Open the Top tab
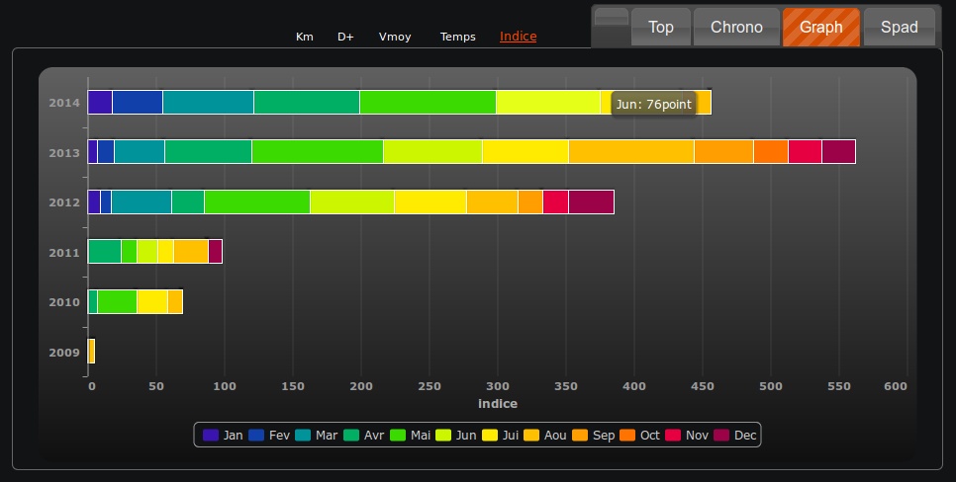 (661, 27)
